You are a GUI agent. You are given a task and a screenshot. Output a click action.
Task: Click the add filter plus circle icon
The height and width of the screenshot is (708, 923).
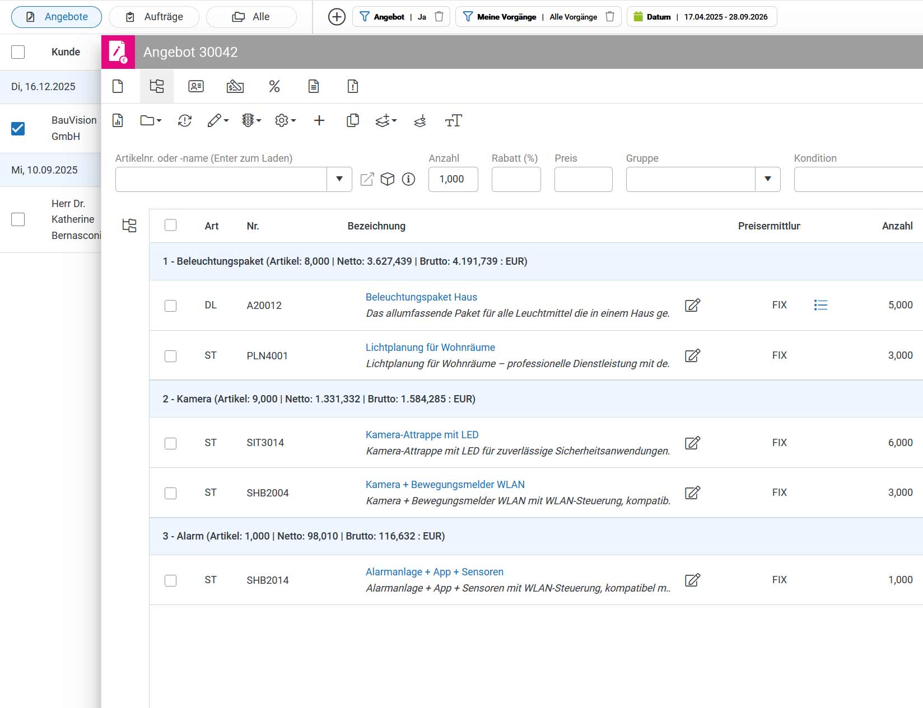coord(337,17)
